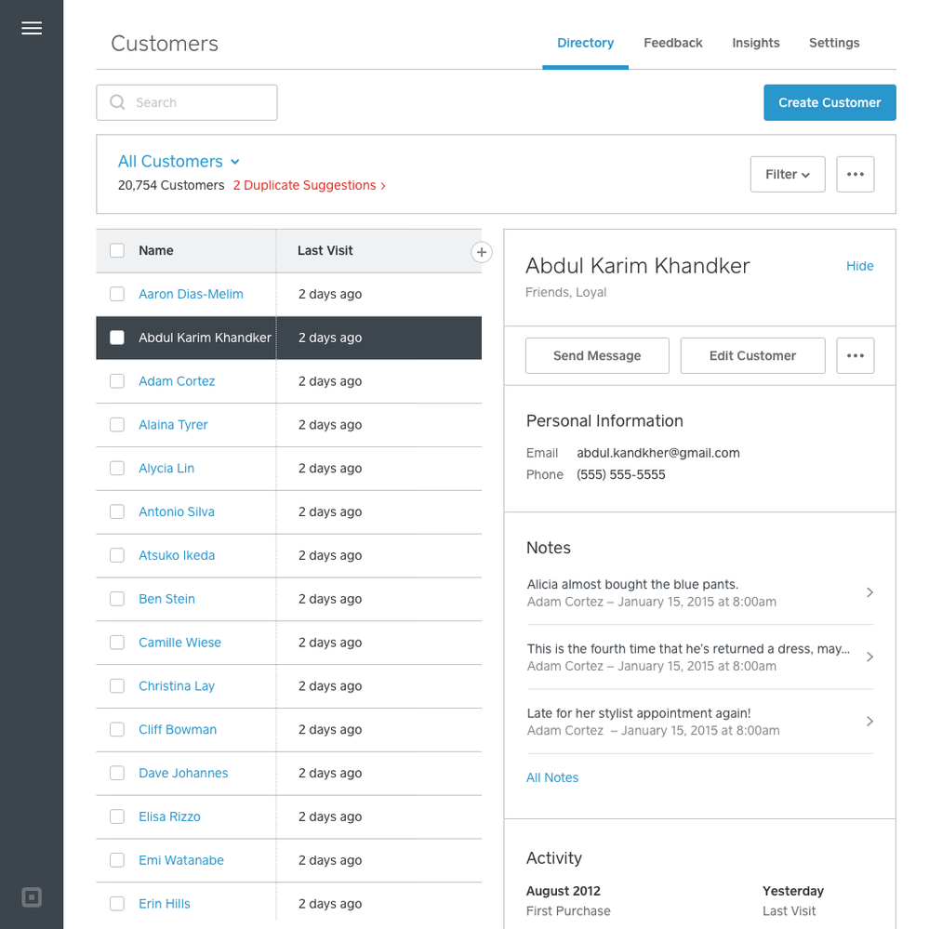Select the checkbox for Camille Wiese
Viewport: 929px width, 929px height.
pyautogui.click(x=117, y=643)
